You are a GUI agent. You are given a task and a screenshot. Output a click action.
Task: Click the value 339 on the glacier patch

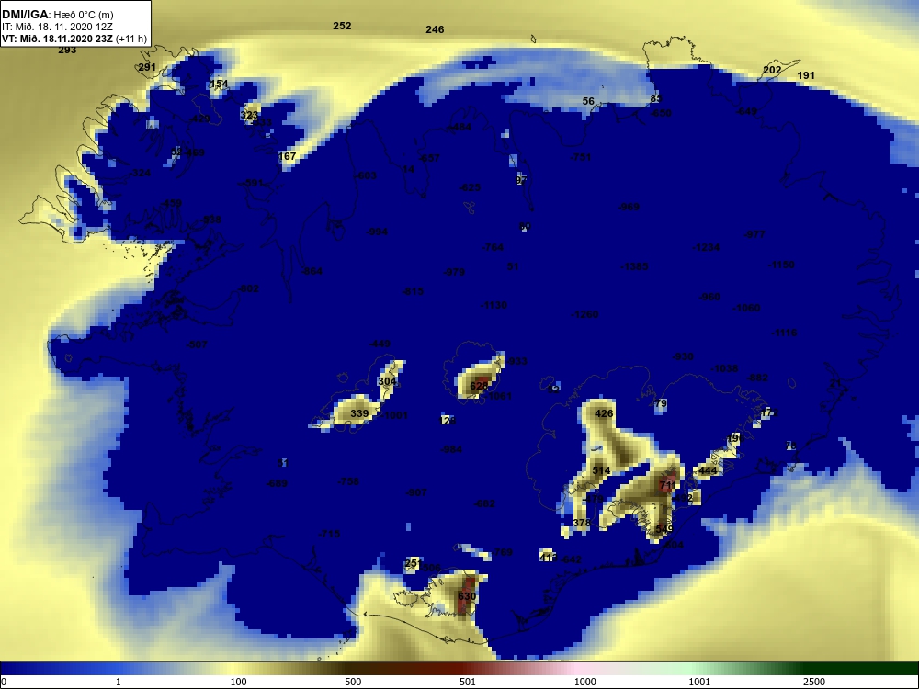[359, 413]
